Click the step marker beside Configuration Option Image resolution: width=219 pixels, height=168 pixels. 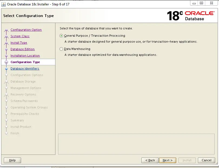[6, 30]
